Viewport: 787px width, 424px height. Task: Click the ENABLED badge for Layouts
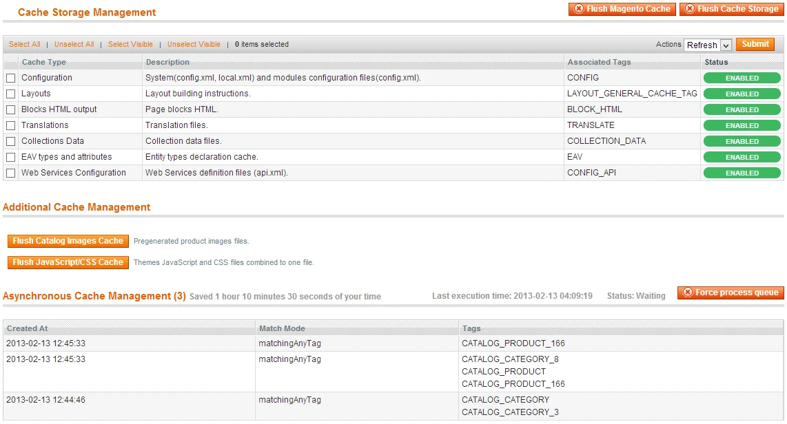coord(742,94)
